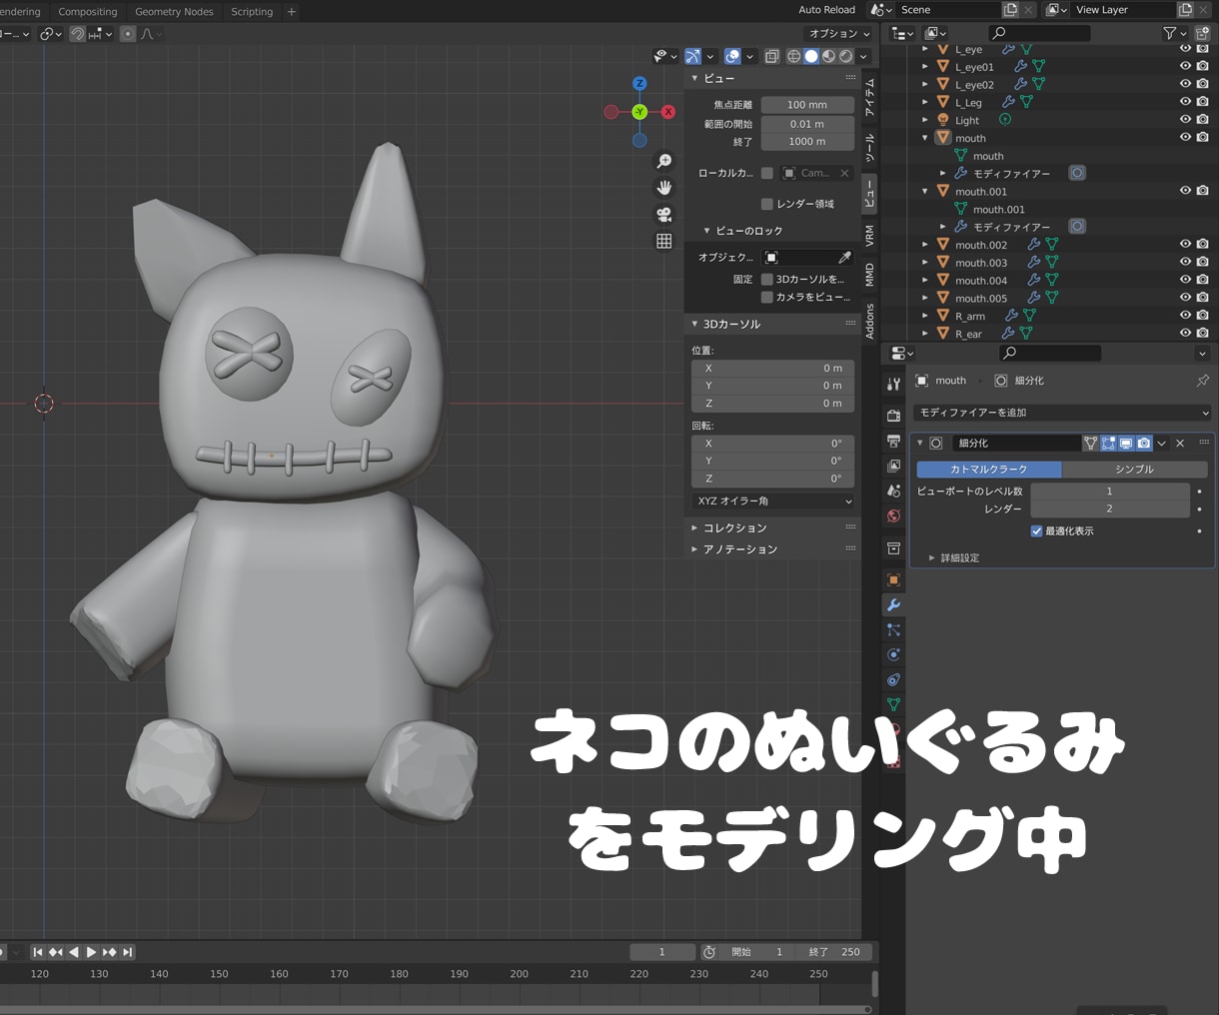Viewport: 1219px width, 1015px height.
Task: Enable レンダー領域 checkbox
Action: tap(767, 204)
